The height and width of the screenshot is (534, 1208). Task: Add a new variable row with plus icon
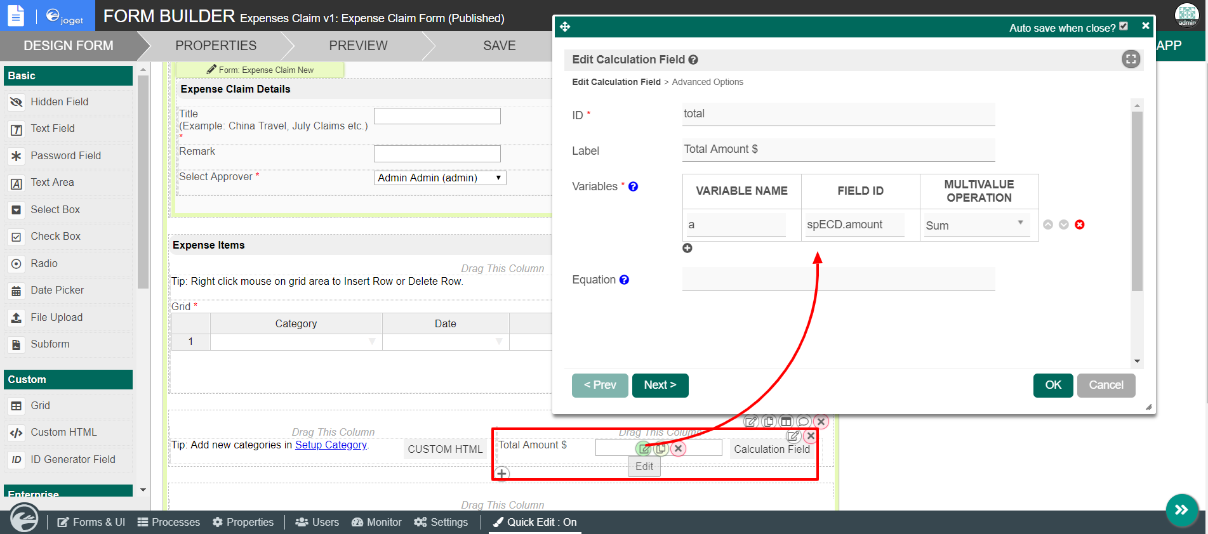point(687,248)
